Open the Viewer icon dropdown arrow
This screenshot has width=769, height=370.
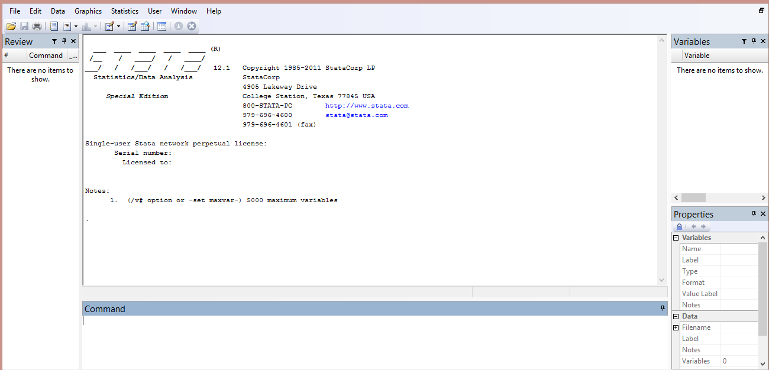(x=76, y=27)
